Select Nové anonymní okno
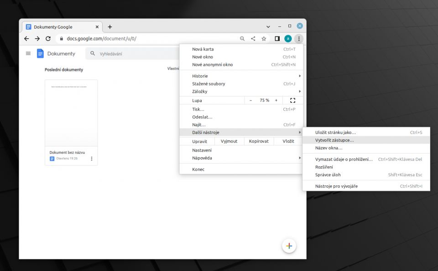The width and height of the screenshot is (438, 271). (x=241, y=65)
